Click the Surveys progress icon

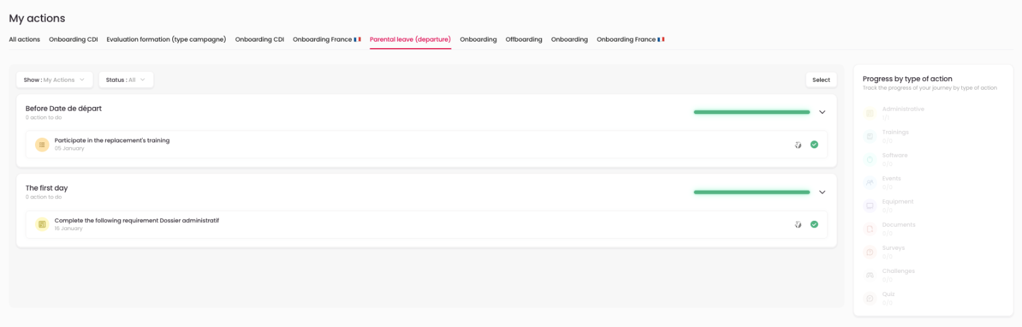click(870, 252)
